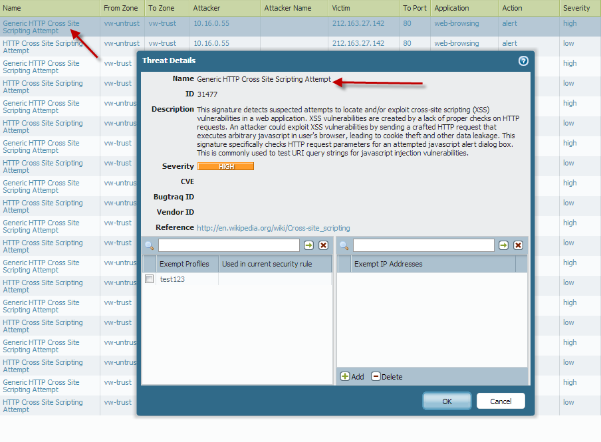Open first Generic HTTP Cross Site Scripting threat link
Screen dimensions: 601x442
click(x=41, y=27)
